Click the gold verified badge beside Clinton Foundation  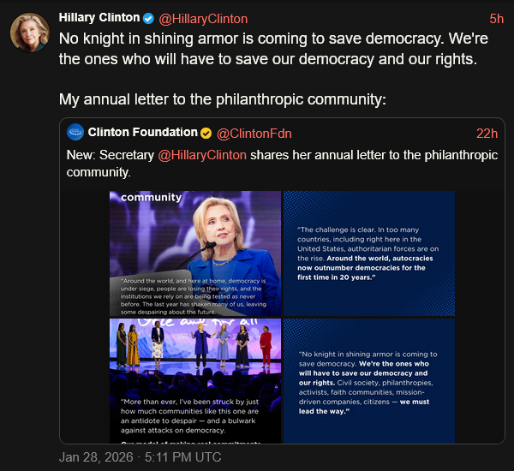(206, 133)
